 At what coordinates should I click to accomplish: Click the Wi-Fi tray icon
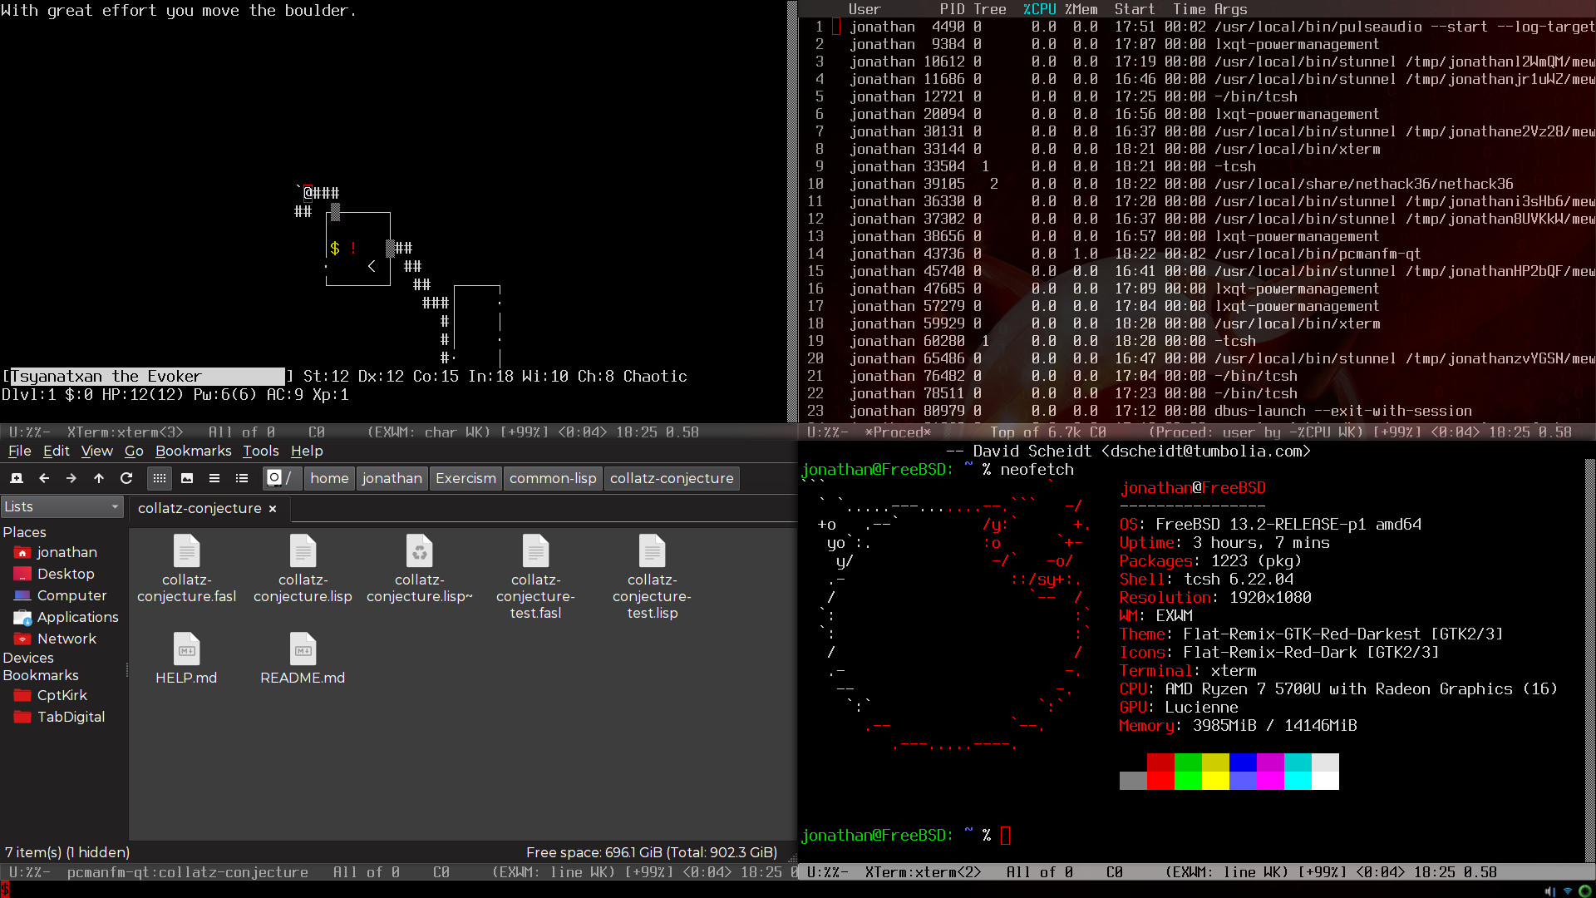pyautogui.click(x=1568, y=891)
